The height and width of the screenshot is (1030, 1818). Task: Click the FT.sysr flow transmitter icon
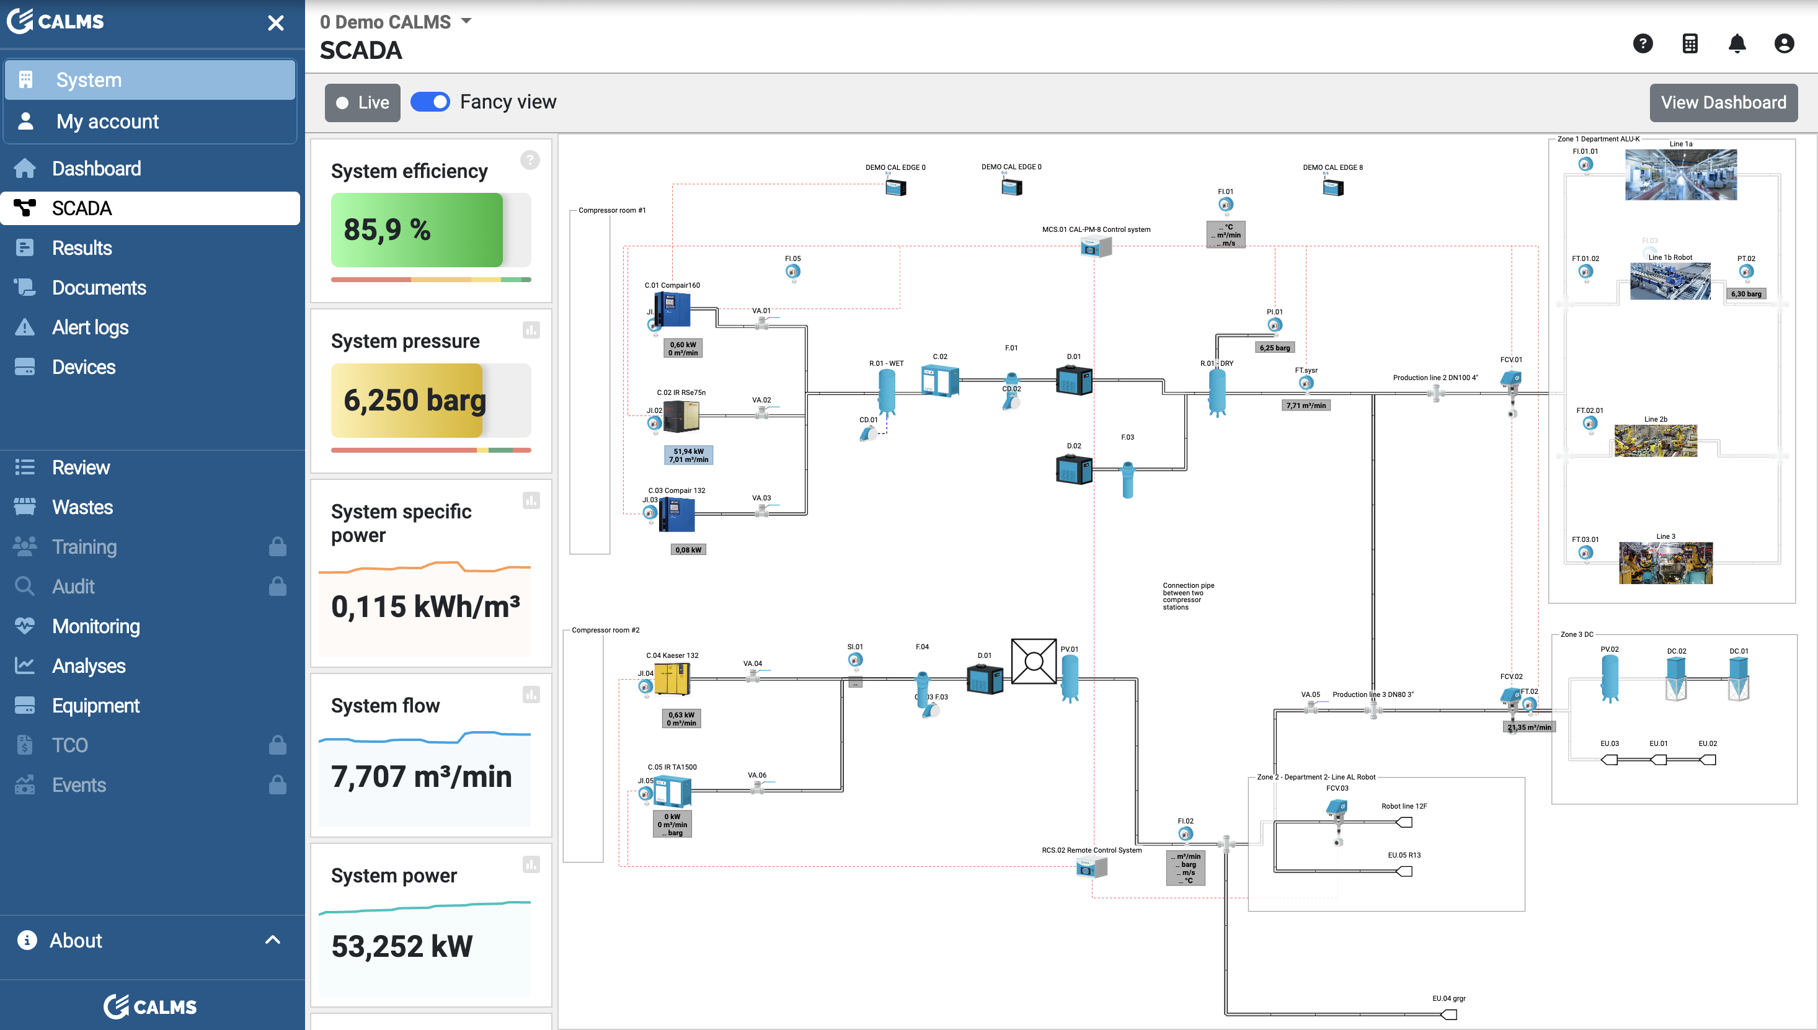(x=1306, y=383)
